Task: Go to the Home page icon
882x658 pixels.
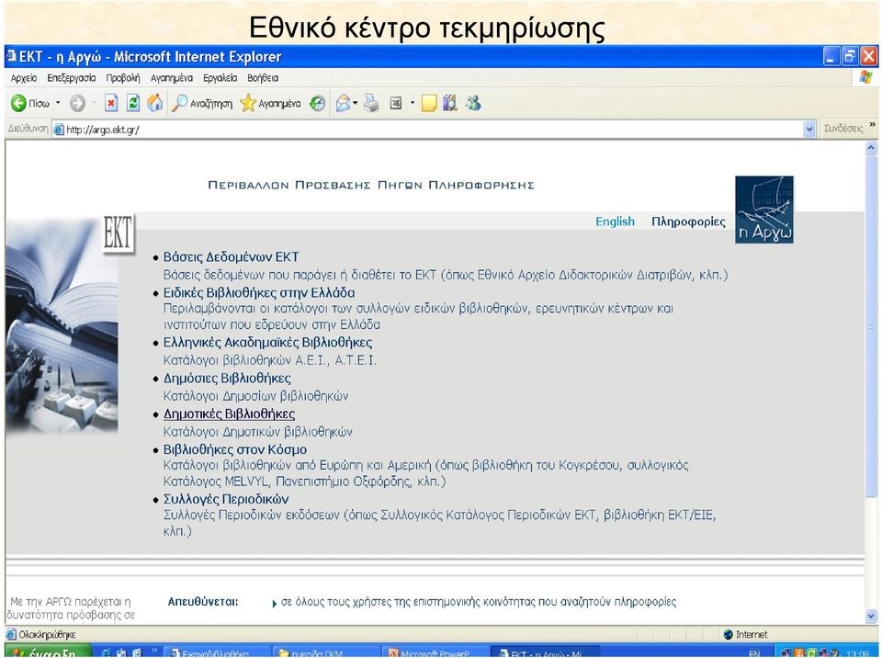Action: pyautogui.click(x=154, y=103)
